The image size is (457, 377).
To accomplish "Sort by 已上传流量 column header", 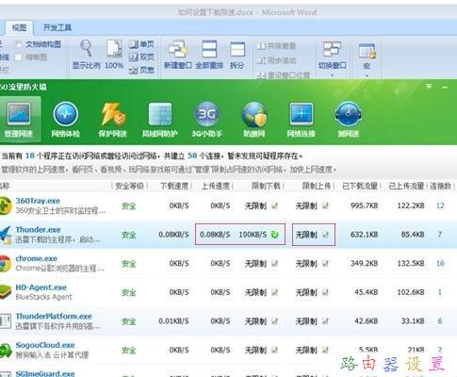I will 406,186.
